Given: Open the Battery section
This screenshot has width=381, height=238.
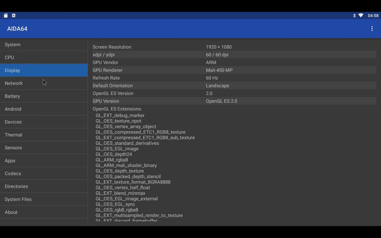Looking at the screenshot, I should coord(44,96).
